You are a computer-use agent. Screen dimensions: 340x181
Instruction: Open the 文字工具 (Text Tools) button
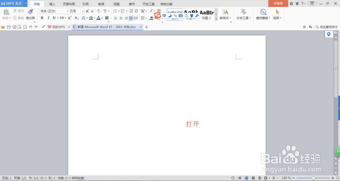click(x=243, y=14)
